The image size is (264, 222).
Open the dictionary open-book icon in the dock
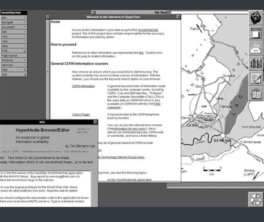tap(256, 94)
